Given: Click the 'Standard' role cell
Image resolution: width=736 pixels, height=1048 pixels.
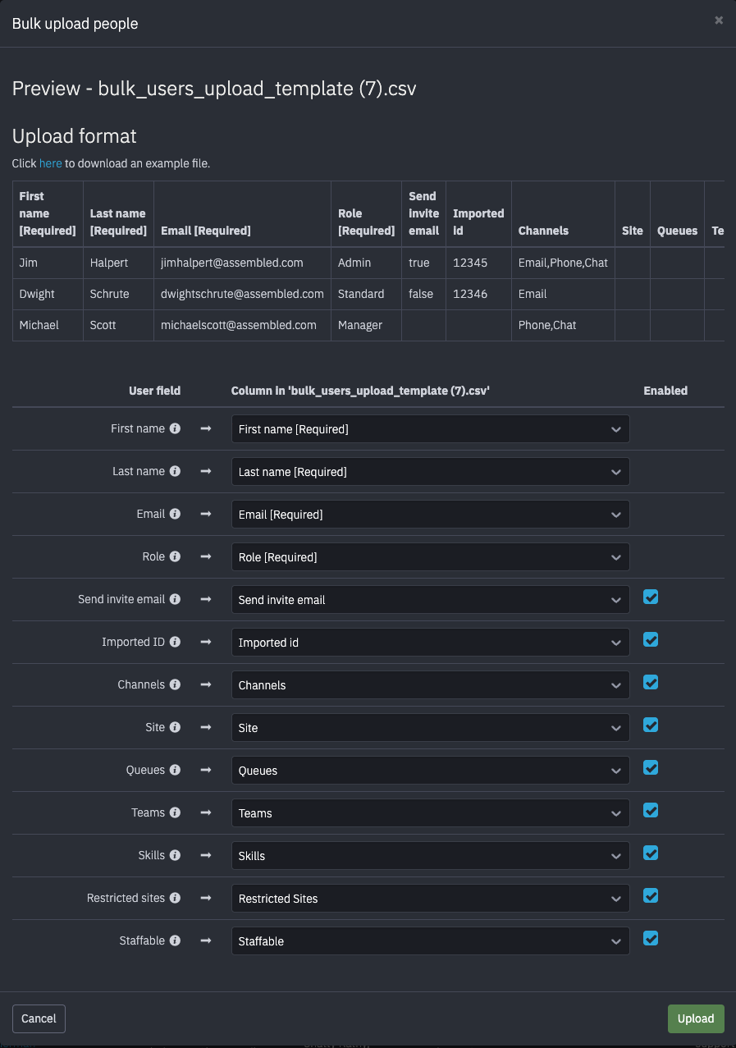Looking at the screenshot, I should coord(366,294).
